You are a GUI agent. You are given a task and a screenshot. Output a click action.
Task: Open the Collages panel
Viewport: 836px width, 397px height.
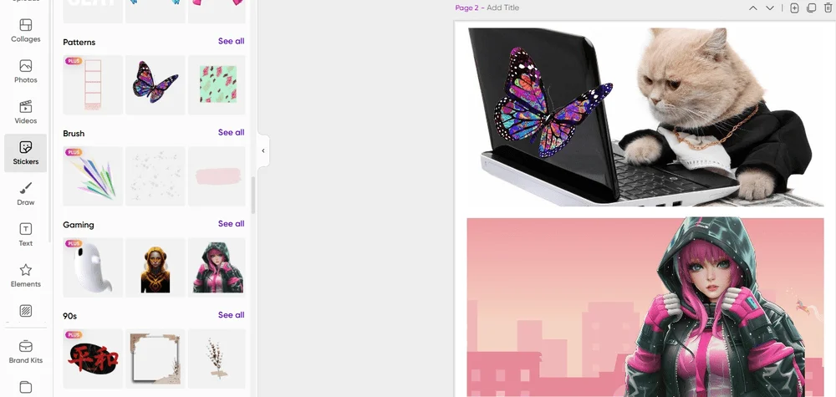(x=26, y=30)
